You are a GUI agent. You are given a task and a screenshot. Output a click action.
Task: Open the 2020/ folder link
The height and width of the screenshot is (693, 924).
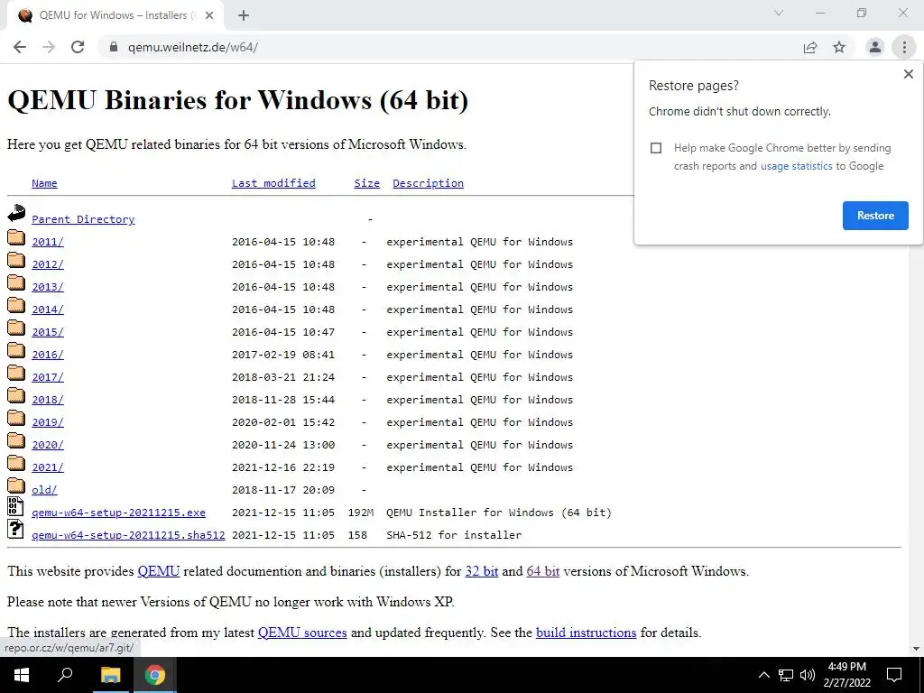[x=48, y=445]
